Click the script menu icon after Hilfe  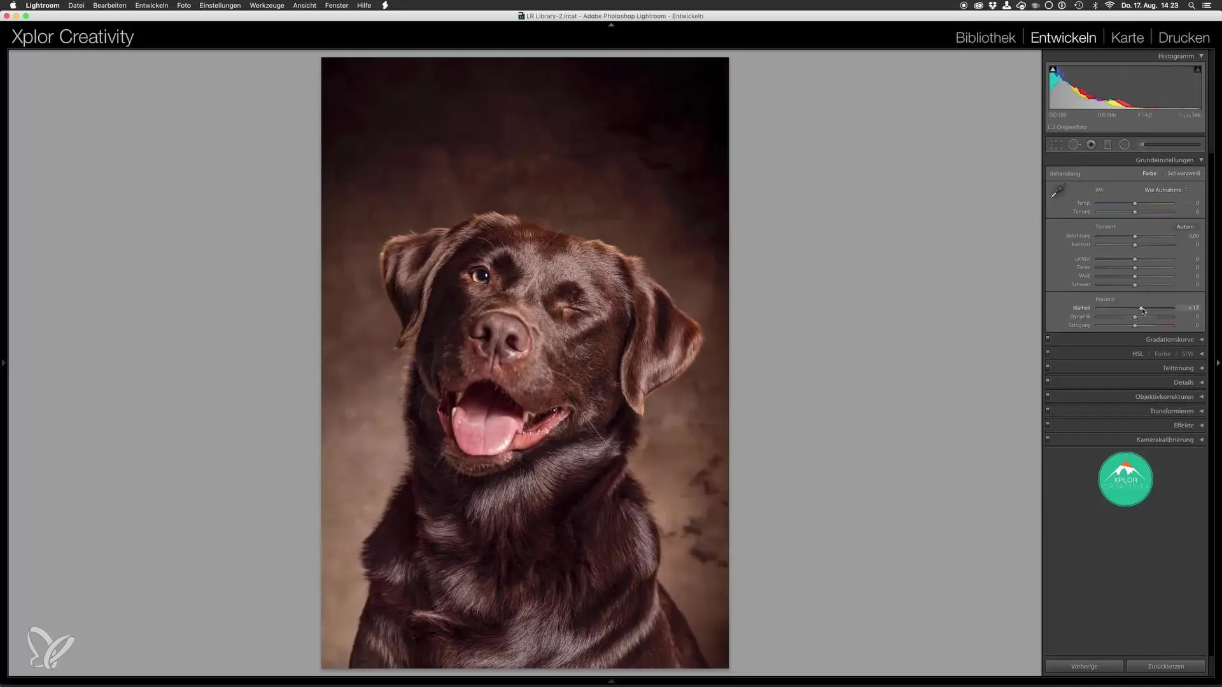pyautogui.click(x=385, y=5)
